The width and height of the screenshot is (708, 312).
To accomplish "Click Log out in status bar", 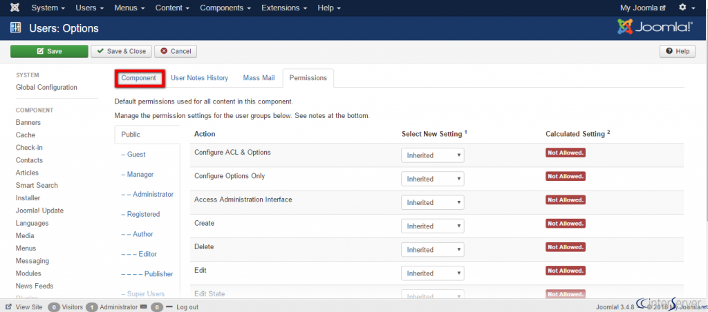I will pos(187,307).
